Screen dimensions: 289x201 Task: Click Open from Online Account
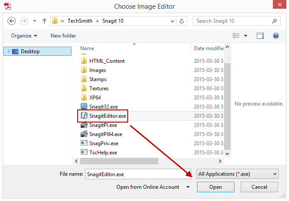[148, 187]
